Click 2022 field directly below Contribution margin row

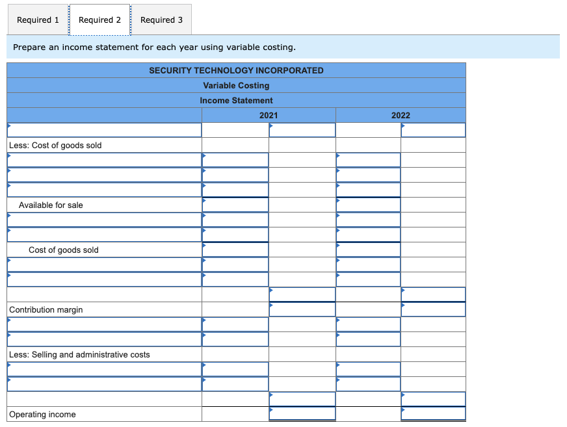point(368,324)
